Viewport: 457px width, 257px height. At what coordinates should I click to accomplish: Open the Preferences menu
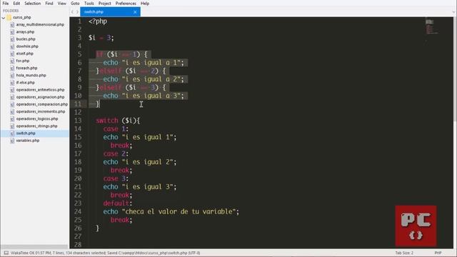point(126,4)
